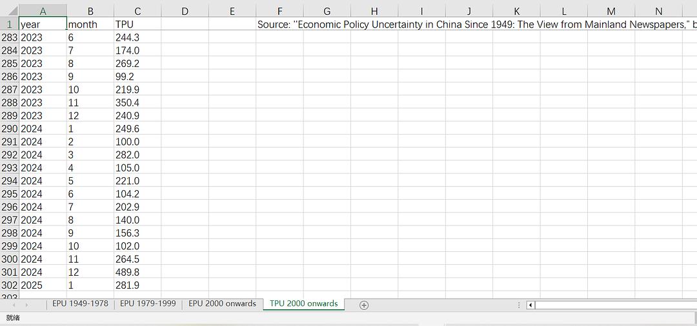Click the TPU value 105.0

(x=137, y=168)
